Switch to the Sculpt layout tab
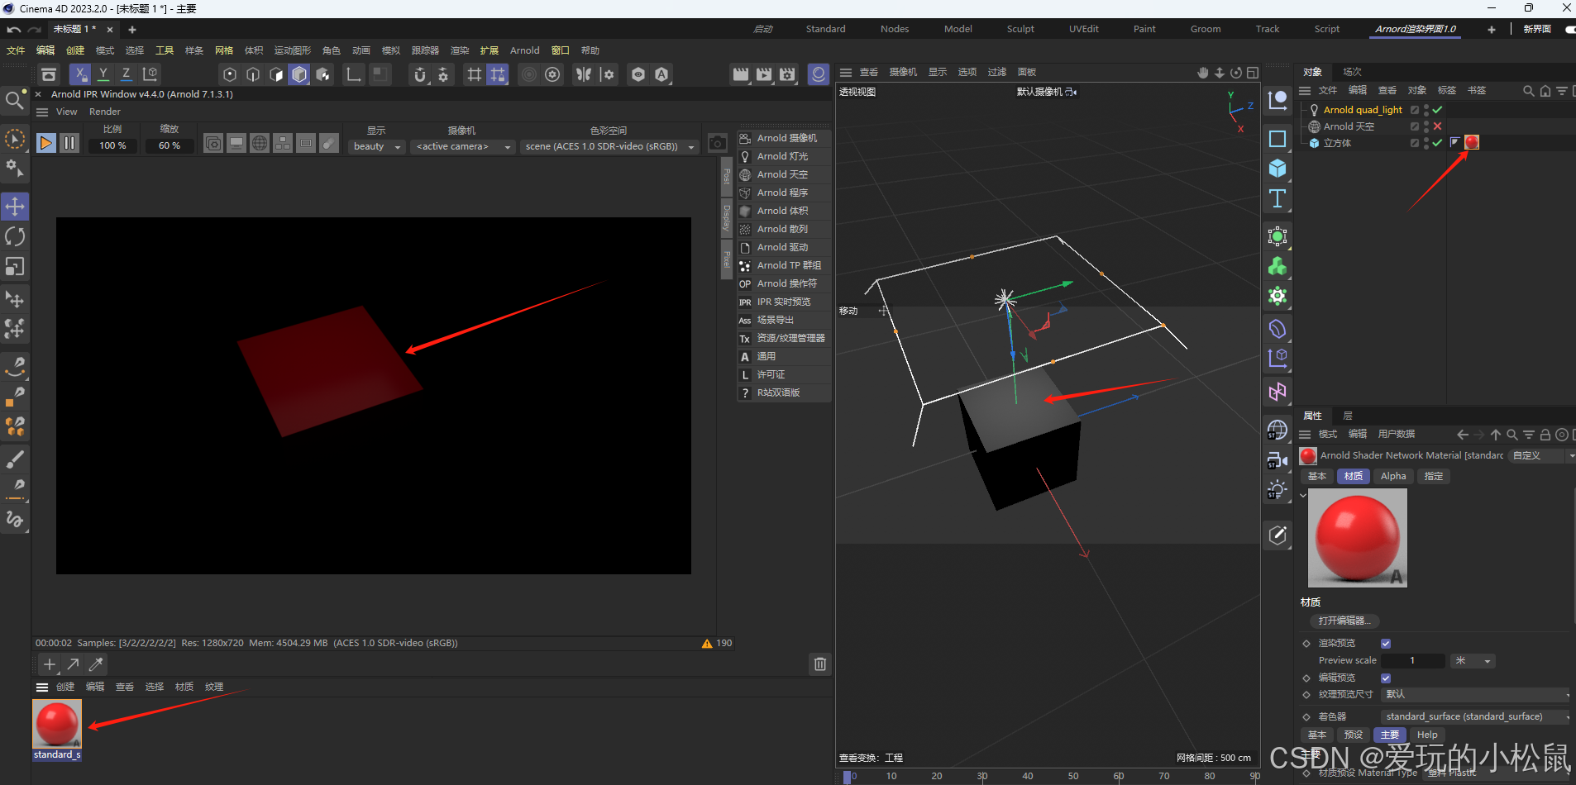The width and height of the screenshot is (1576, 785). tap(1020, 29)
